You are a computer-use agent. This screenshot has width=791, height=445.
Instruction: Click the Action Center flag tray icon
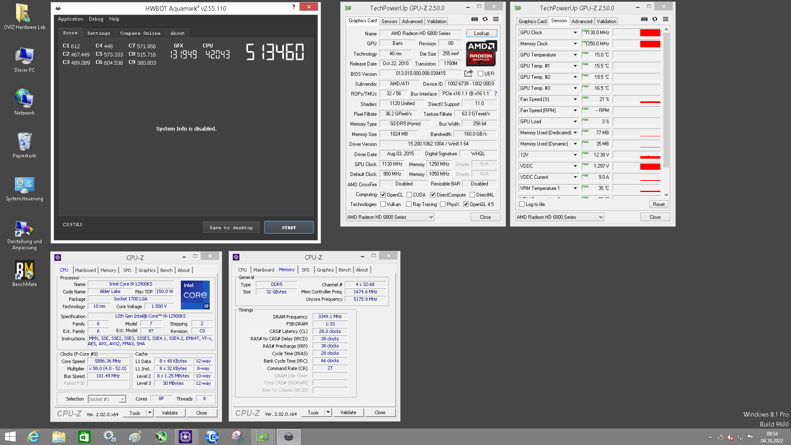pos(750,437)
